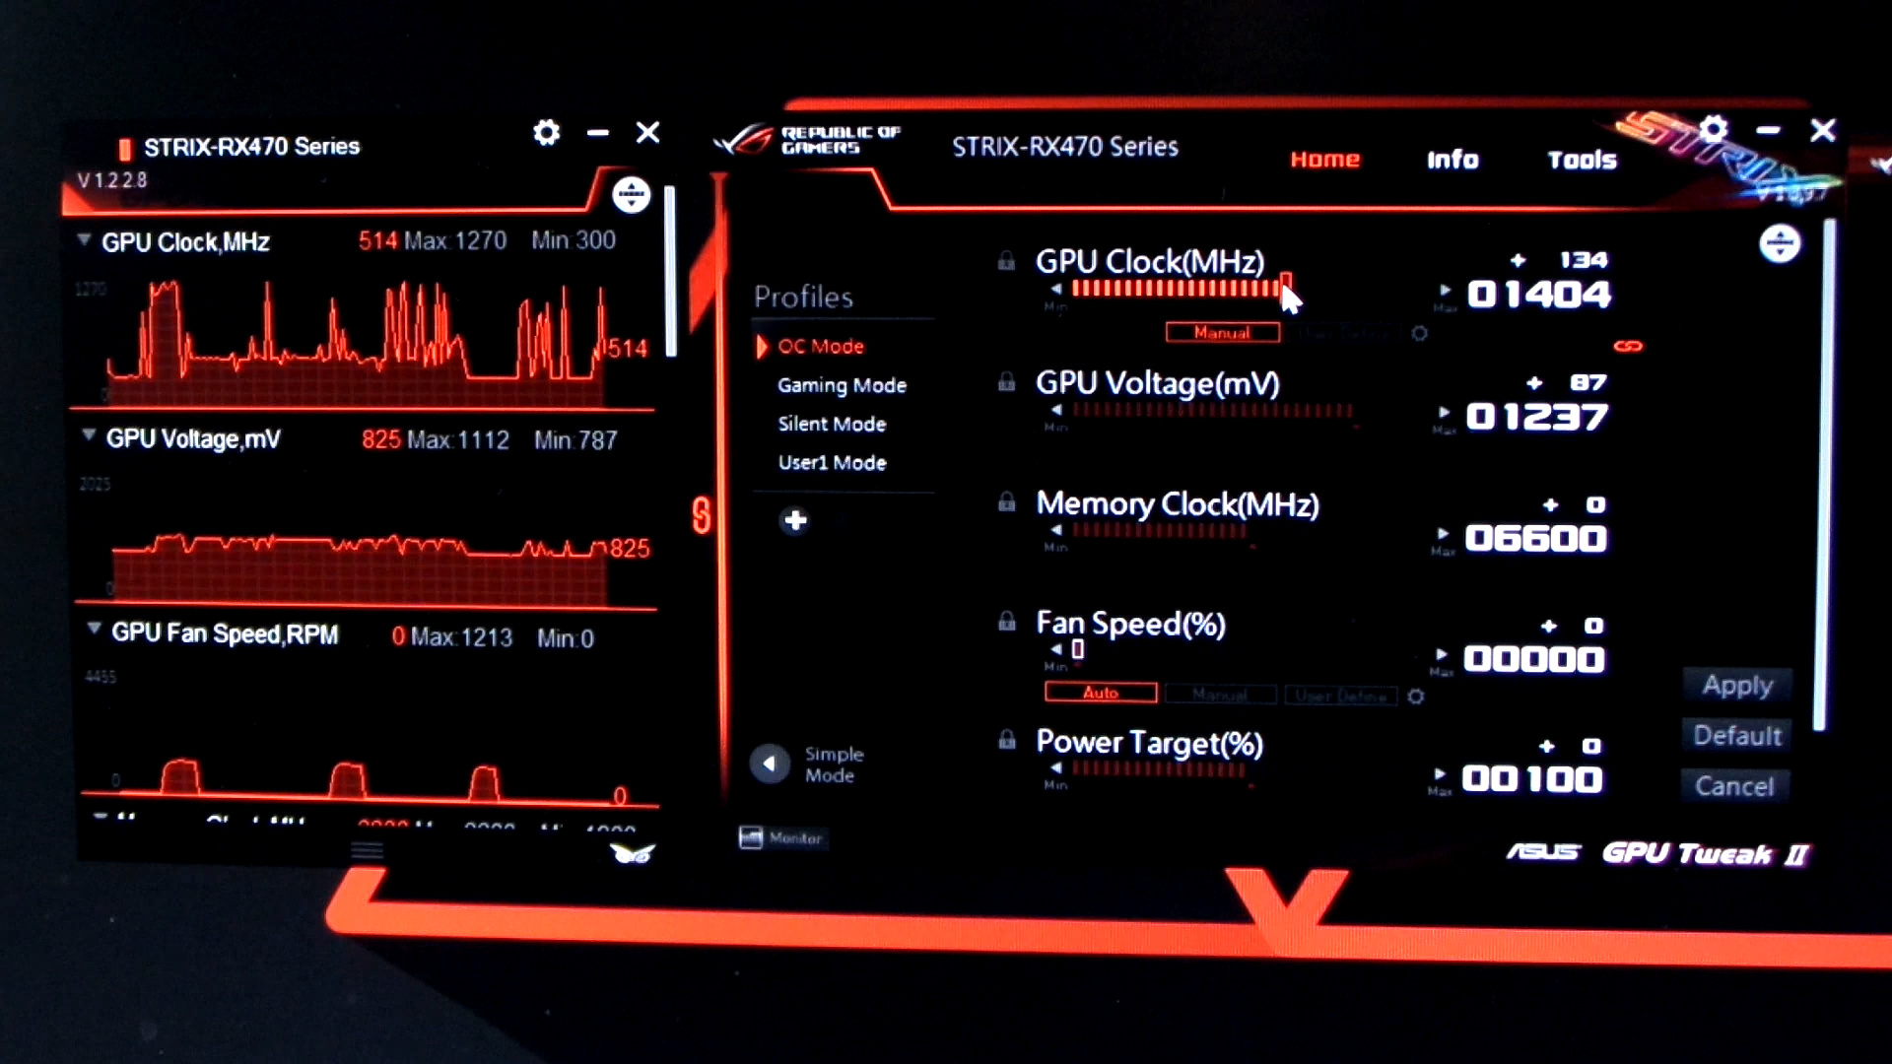
Task: Click the Simple Mode toggle arrow icon
Action: coord(768,764)
